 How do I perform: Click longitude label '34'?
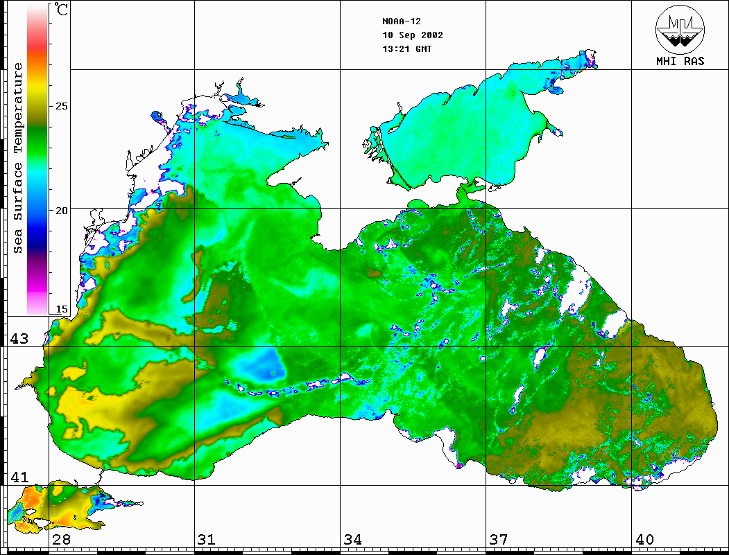pos(353,540)
